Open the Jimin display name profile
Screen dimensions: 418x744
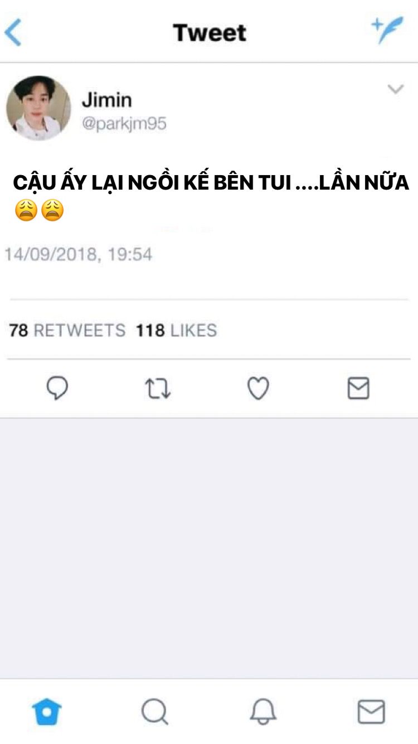pyautogui.click(x=107, y=100)
